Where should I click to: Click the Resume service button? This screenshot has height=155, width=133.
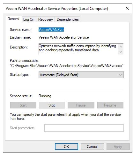coord(110,105)
